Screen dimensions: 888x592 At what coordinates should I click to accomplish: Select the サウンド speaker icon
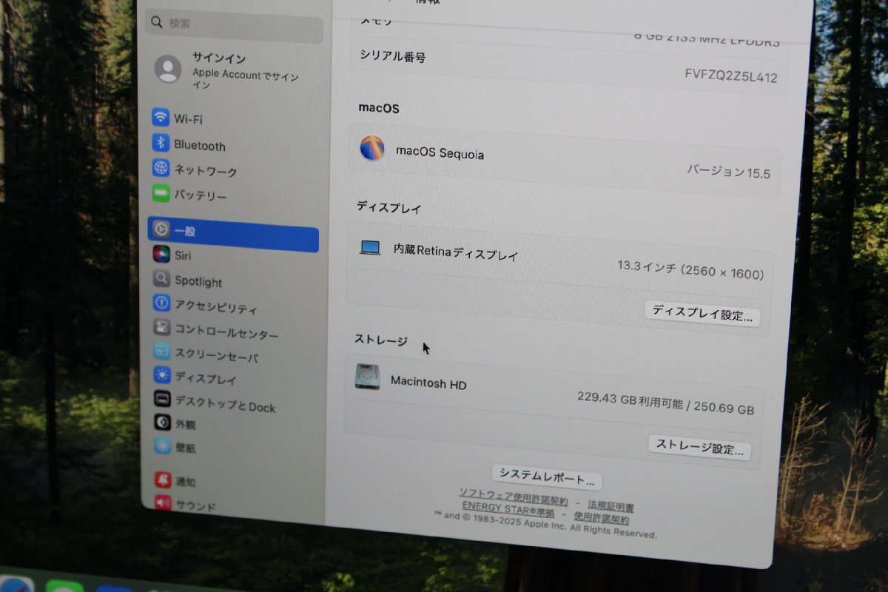click(163, 503)
